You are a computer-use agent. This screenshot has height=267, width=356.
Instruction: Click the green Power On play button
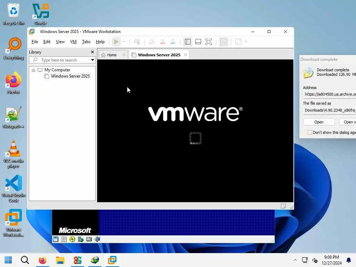116,42
